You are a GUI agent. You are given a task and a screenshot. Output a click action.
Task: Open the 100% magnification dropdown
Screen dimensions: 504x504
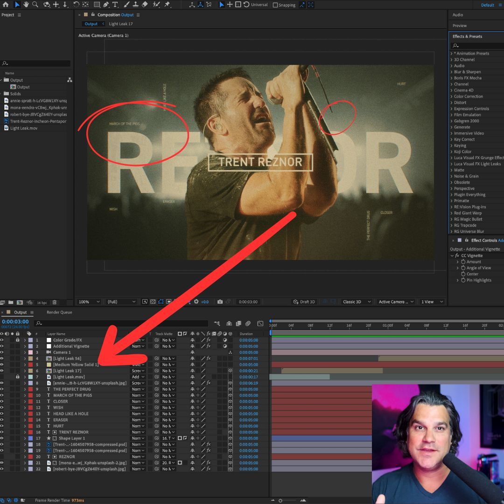(x=88, y=302)
